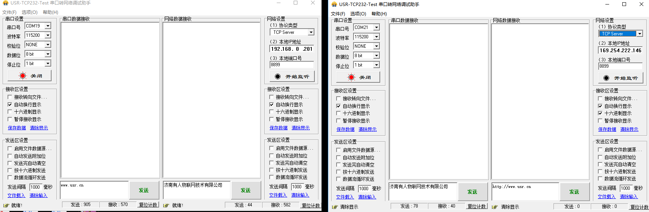This screenshot has height=212, width=649.
Task: Click the left window's serial data receive area
Action: 110,100
